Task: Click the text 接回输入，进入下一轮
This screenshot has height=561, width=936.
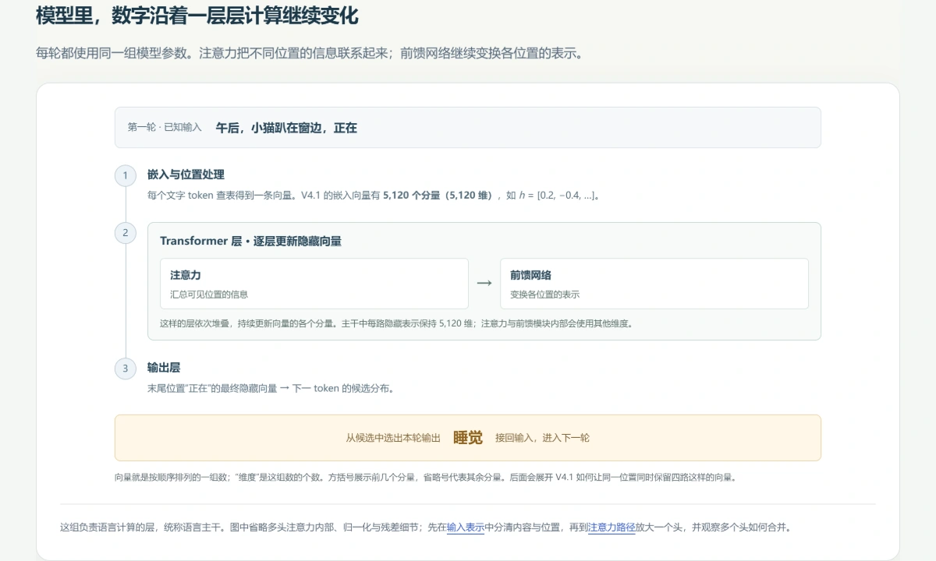Action: [542, 438]
